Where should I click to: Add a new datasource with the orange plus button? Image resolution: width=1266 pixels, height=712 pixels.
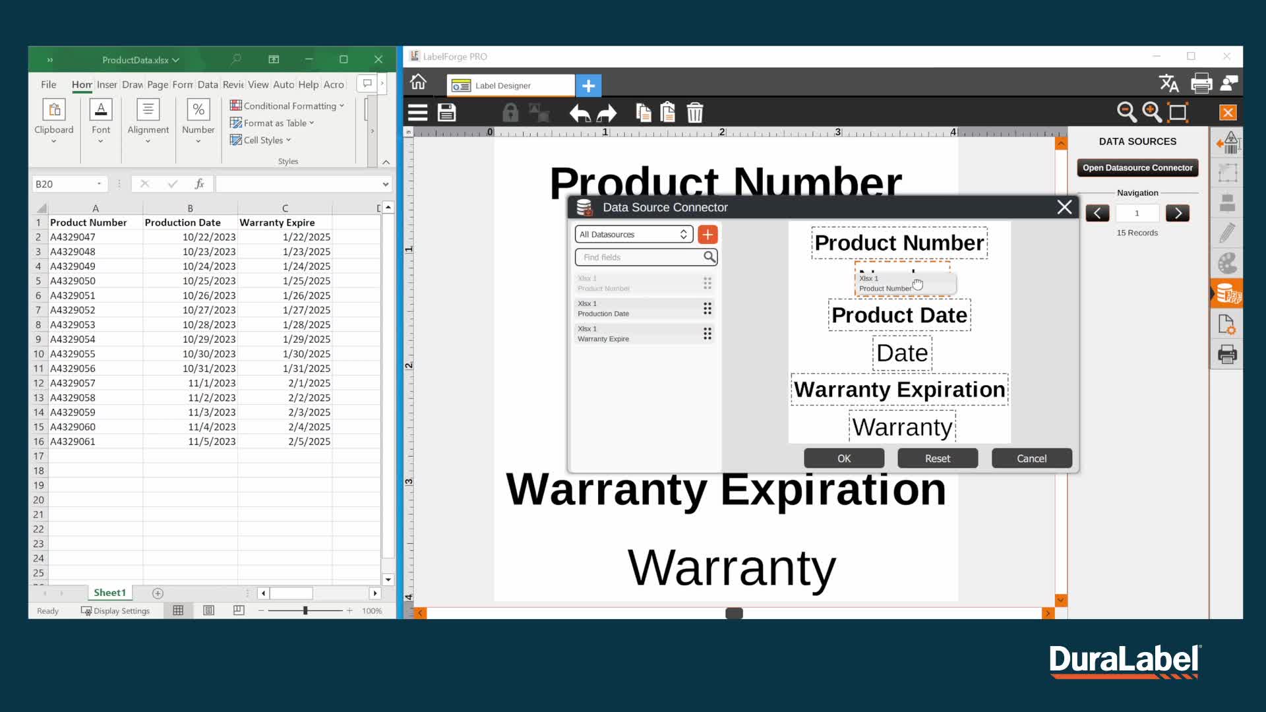(708, 235)
